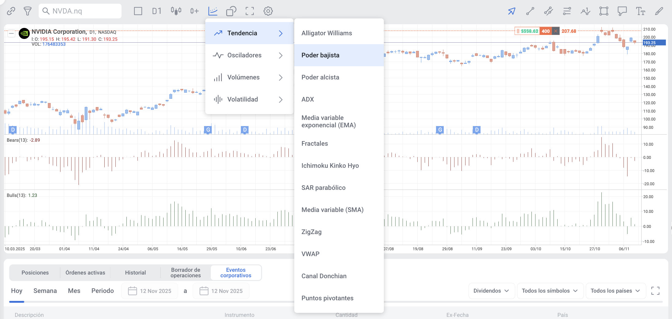Switch to the Historial tab
Viewport: 672px width, 319px height.
pyautogui.click(x=135, y=273)
